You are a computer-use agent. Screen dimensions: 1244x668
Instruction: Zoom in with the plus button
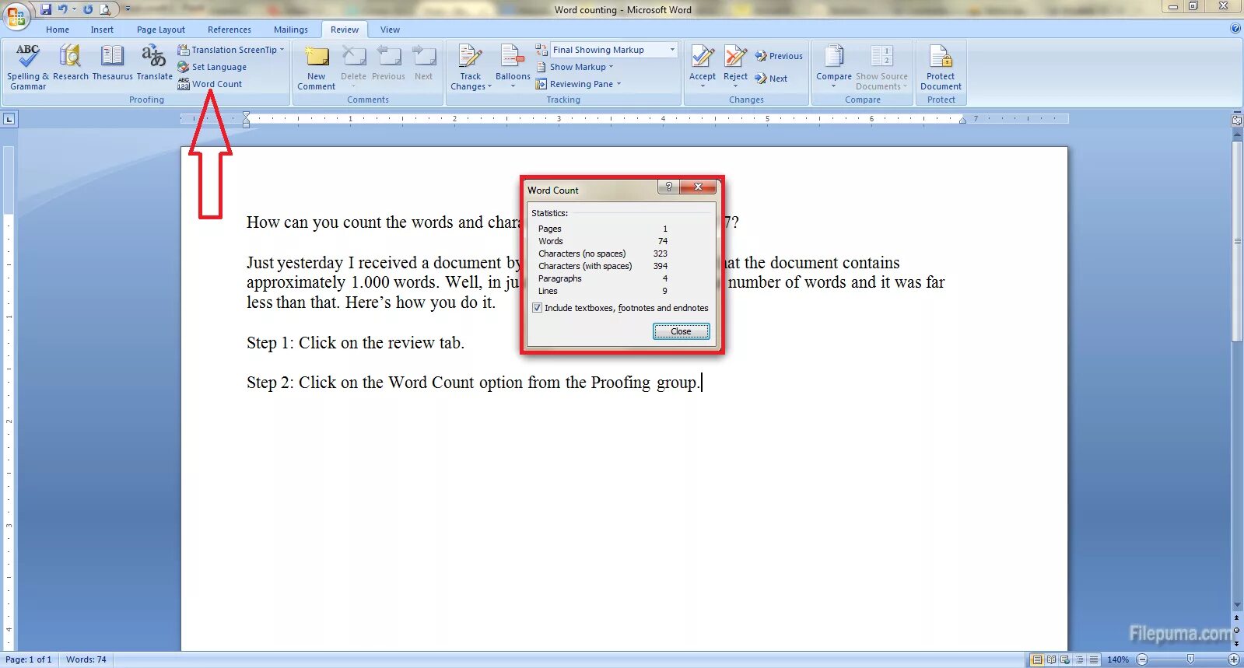click(x=1234, y=659)
